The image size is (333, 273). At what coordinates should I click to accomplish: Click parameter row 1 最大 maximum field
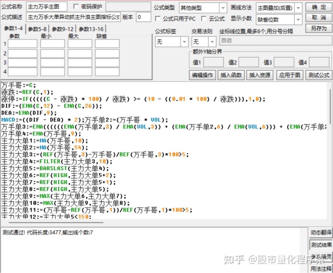(x=80, y=44)
